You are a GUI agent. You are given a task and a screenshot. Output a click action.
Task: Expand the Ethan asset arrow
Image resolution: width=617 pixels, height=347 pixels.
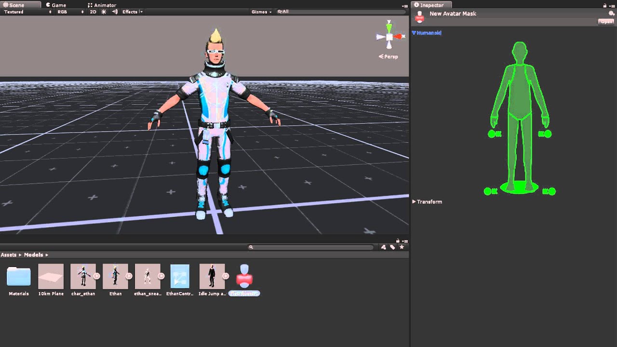(129, 276)
